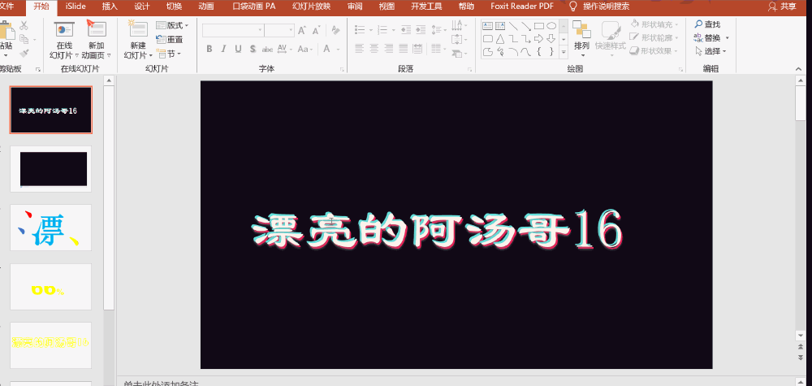
Task: Select the down arrow shape
Action: (551, 39)
